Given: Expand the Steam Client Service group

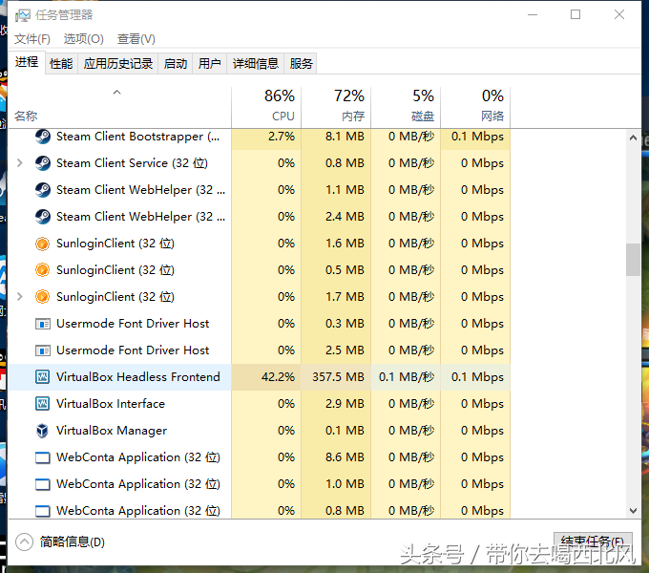Looking at the screenshot, I should (x=19, y=163).
